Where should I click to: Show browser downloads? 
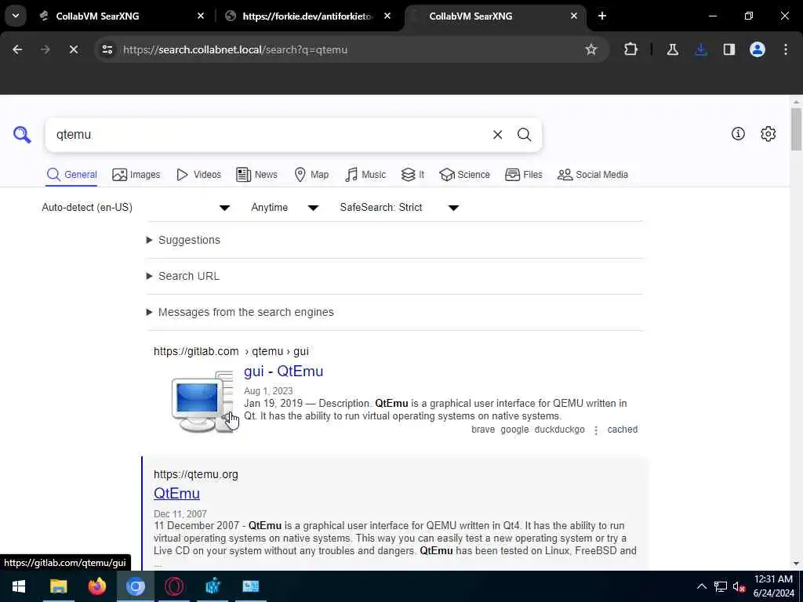pos(701,49)
